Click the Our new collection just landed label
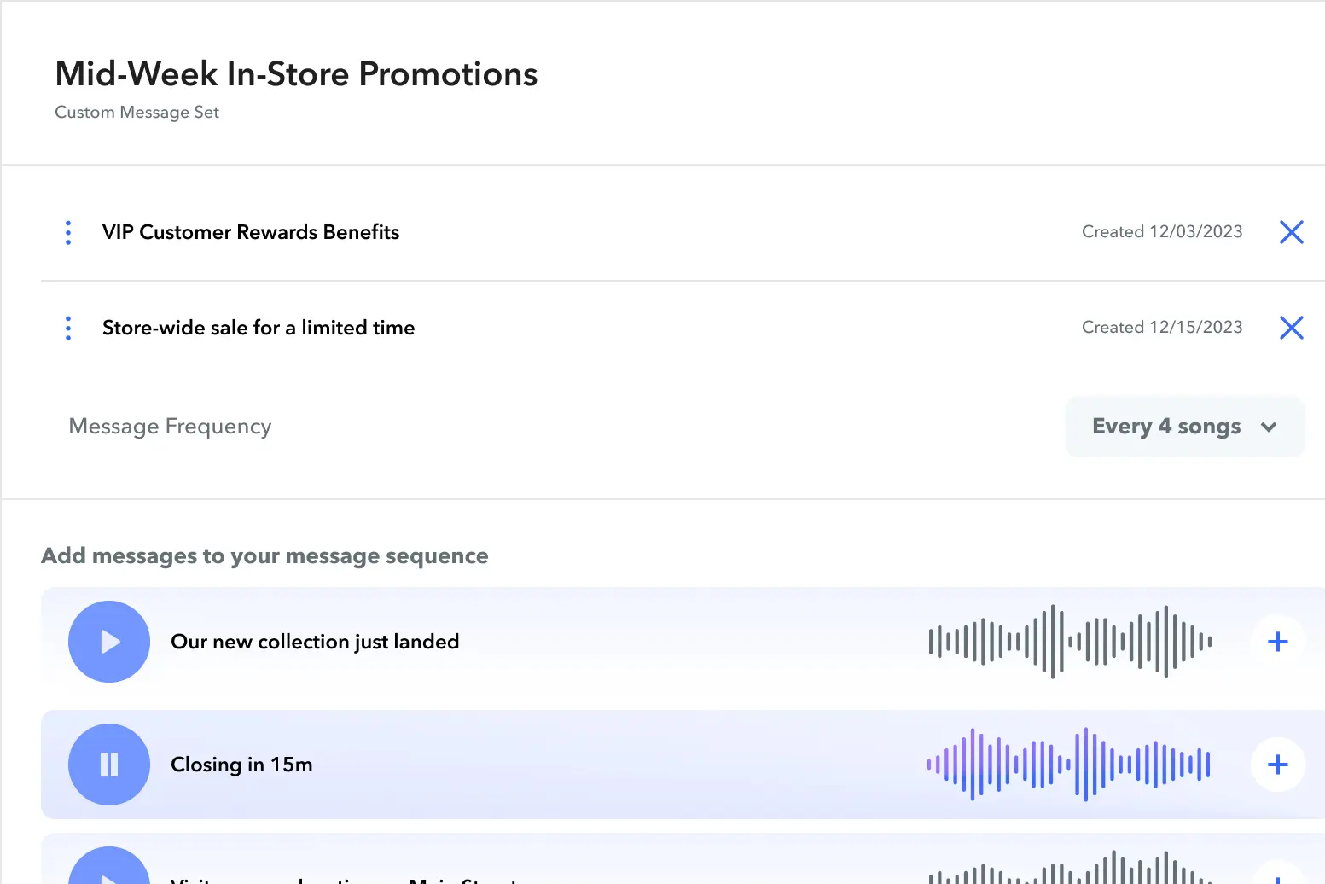This screenshot has height=884, width=1325. coord(315,642)
